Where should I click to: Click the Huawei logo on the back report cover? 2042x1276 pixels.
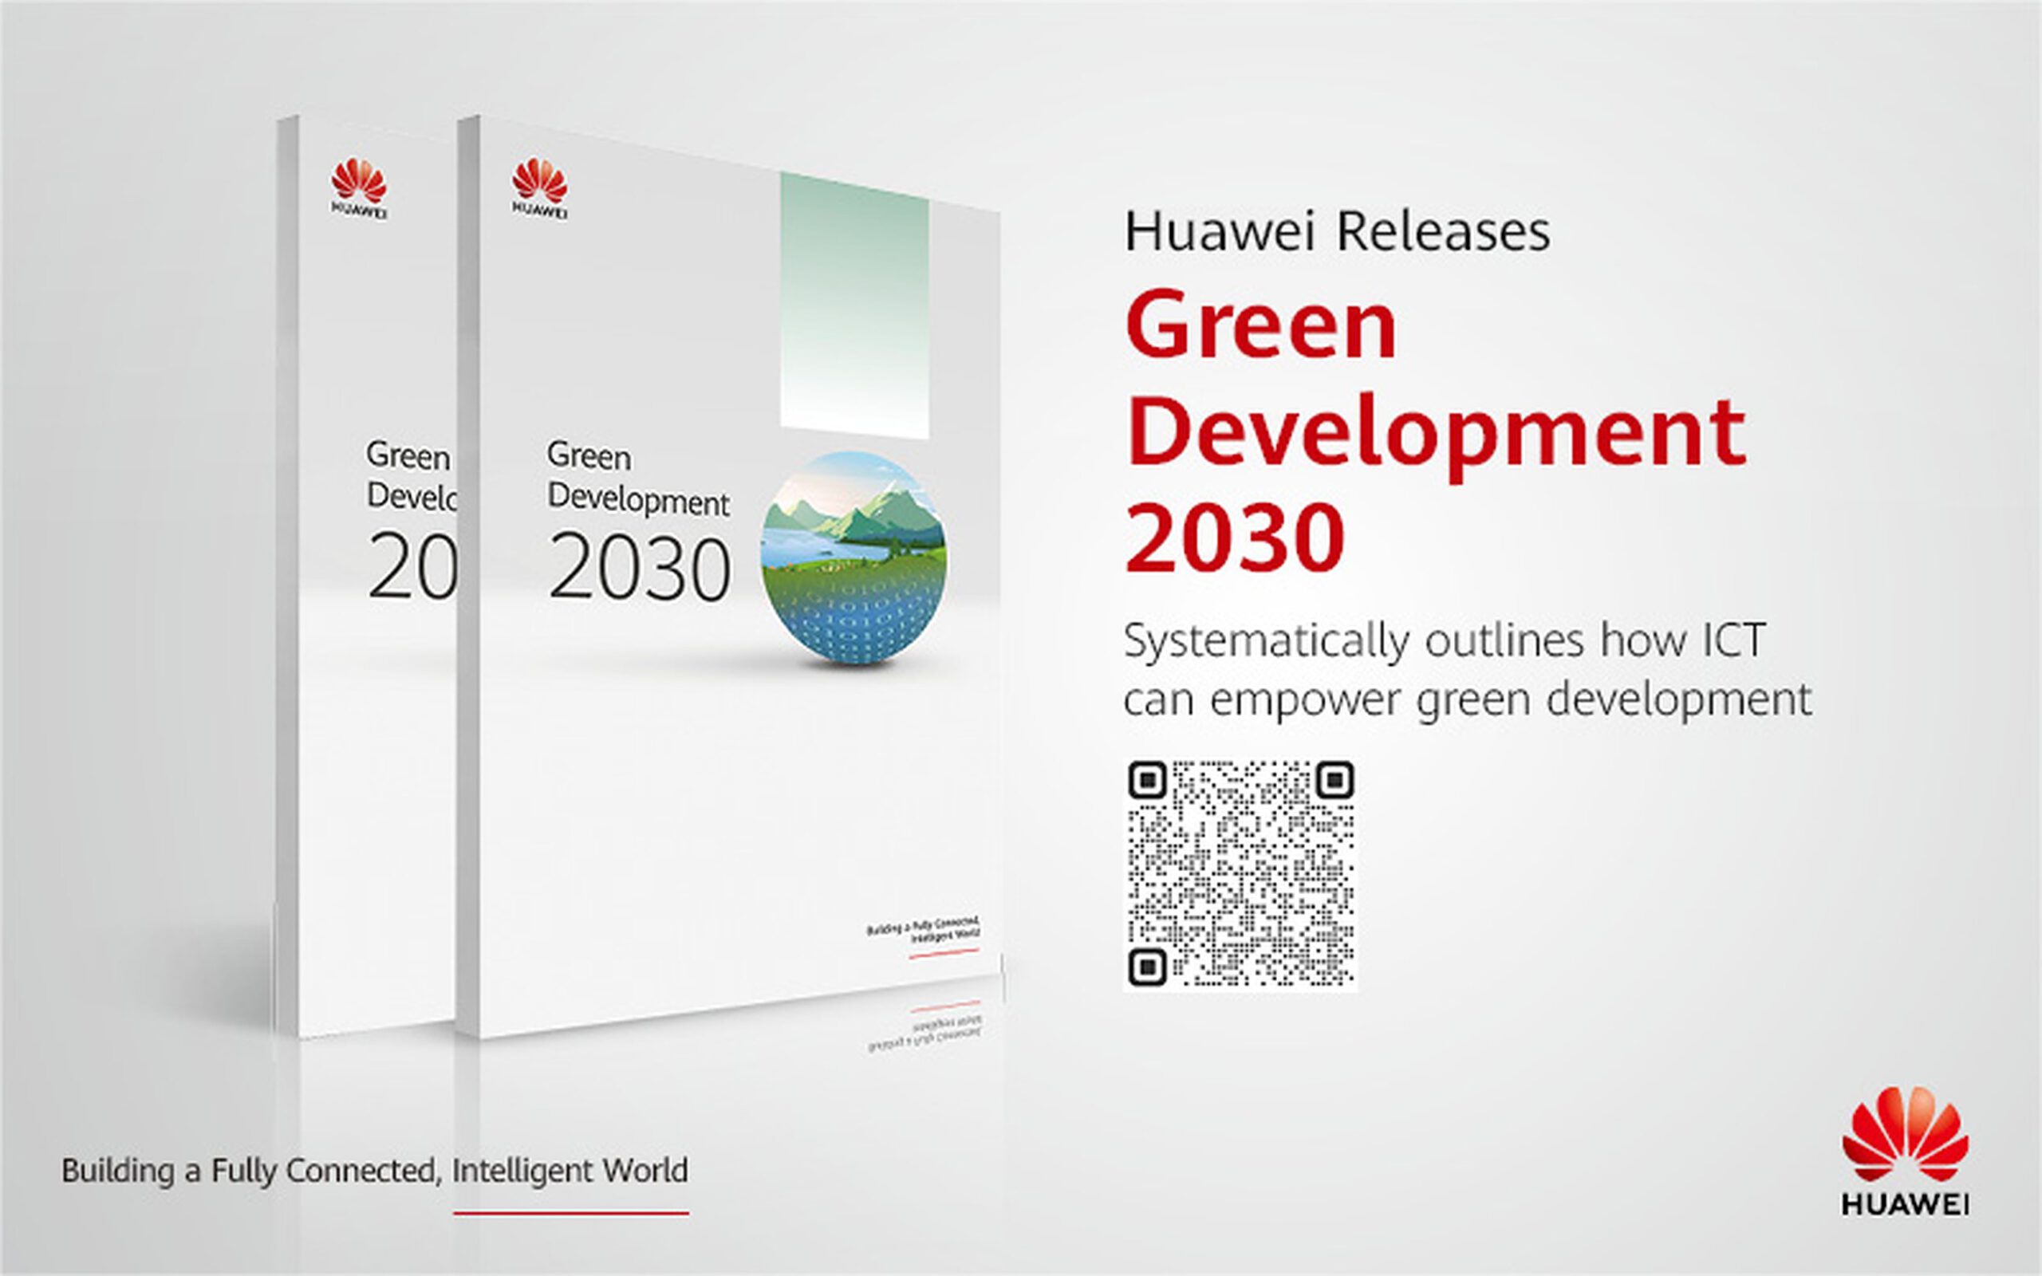click(359, 189)
